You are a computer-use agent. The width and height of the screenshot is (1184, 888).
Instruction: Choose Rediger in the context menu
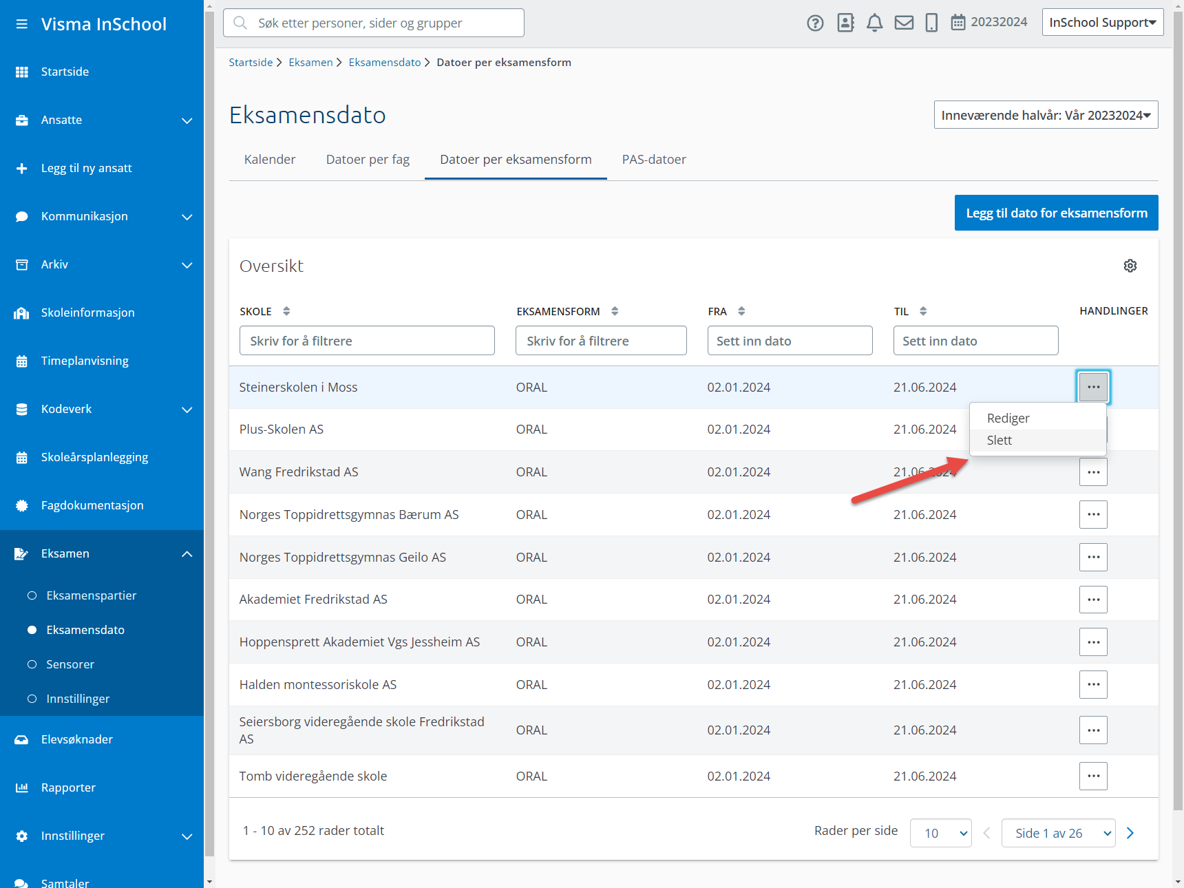coord(1037,419)
